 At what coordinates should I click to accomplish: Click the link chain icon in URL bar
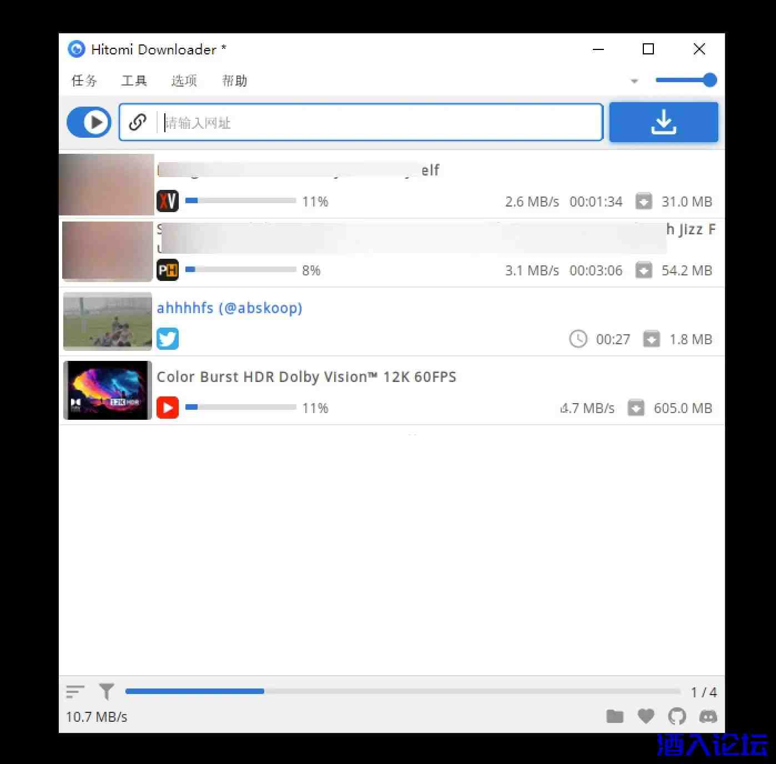tap(138, 122)
